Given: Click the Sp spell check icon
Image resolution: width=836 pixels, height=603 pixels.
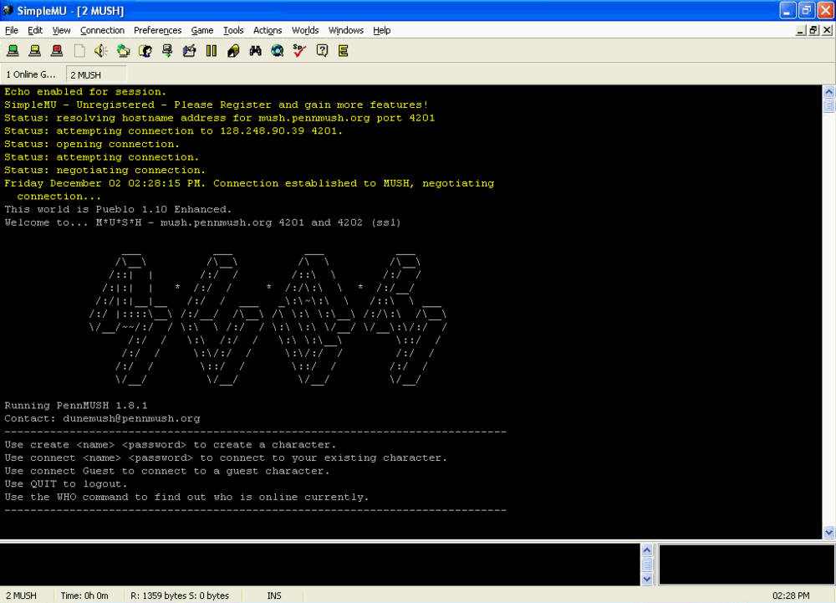Looking at the screenshot, I should [x=299, y=51].
